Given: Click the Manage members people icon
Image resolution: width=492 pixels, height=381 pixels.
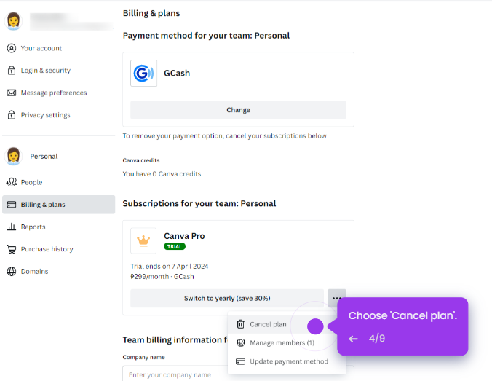Looking at the screenshot, I should [241, 342].
